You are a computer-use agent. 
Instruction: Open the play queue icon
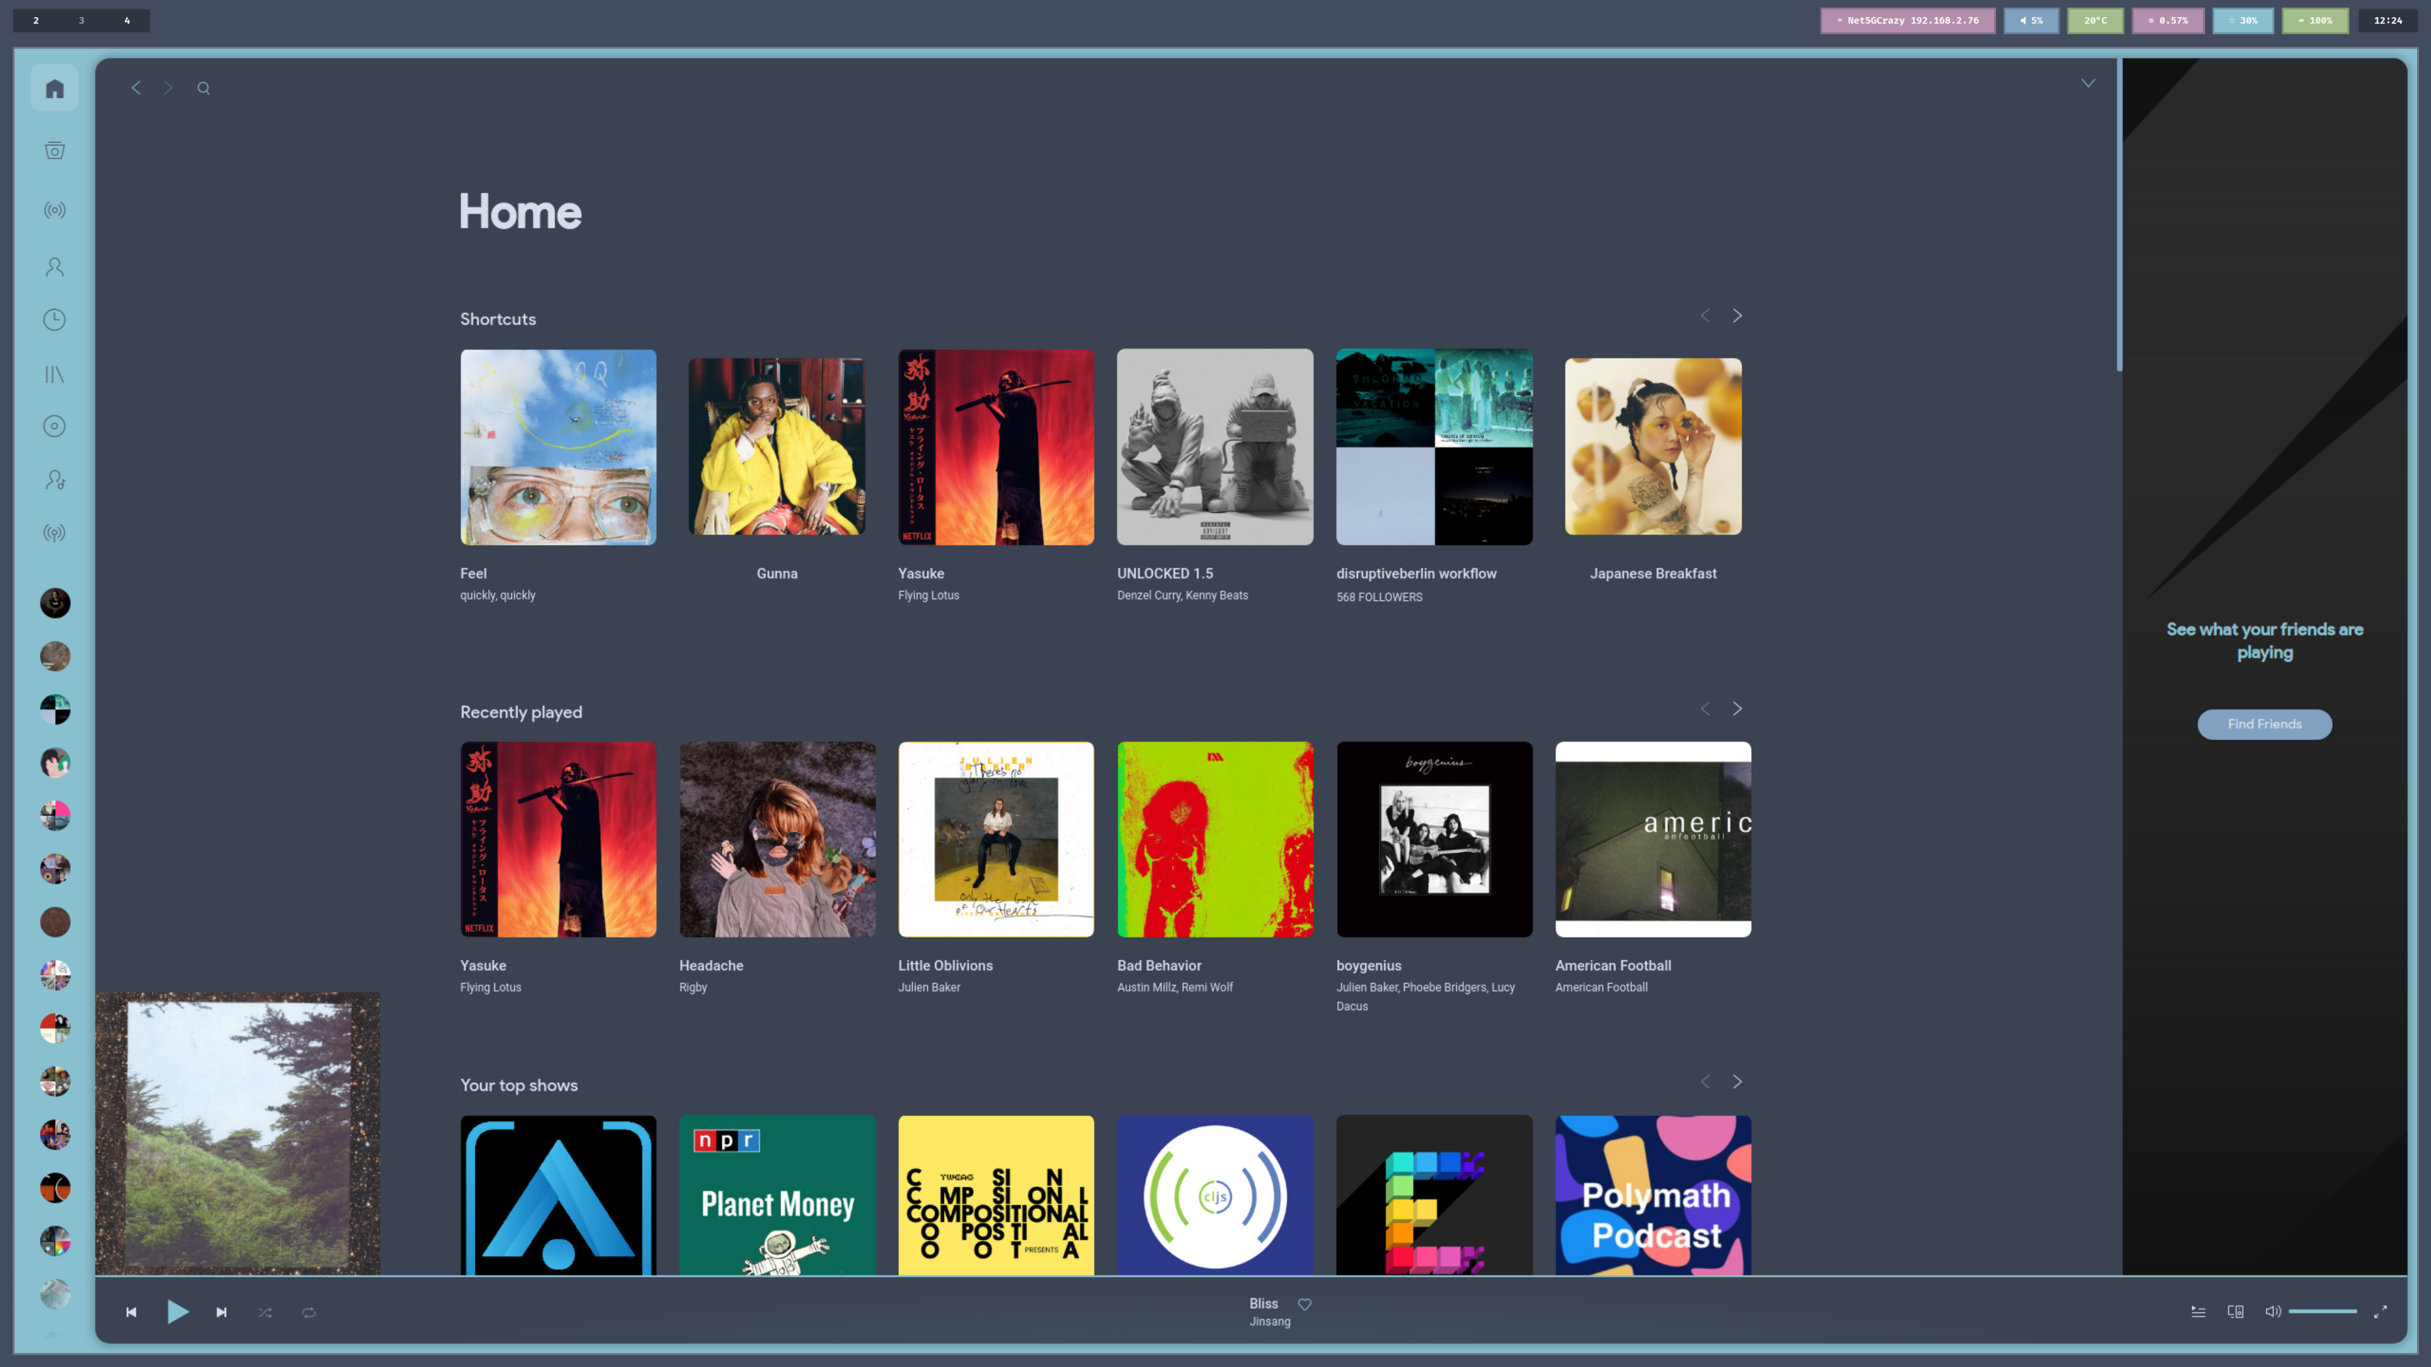tap(2198, 1311)
